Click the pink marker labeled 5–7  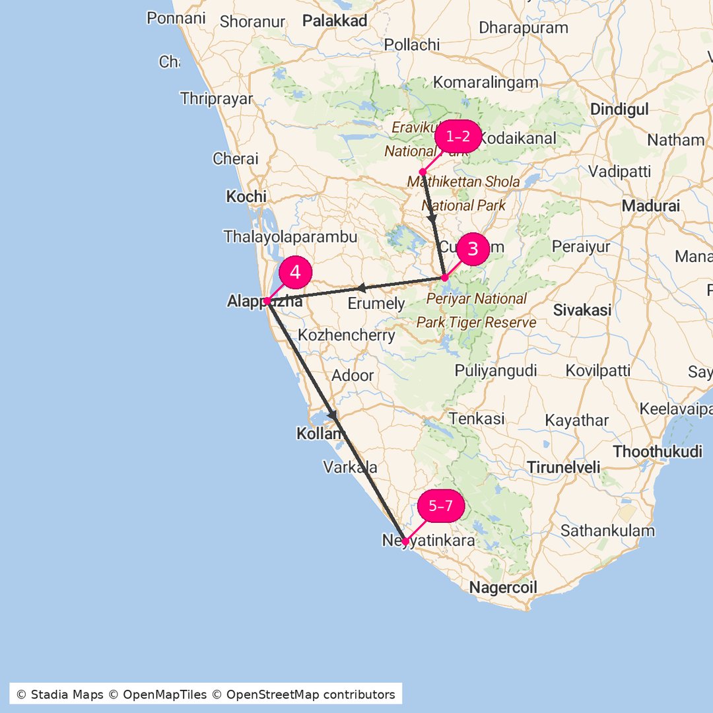click(x=440, y=506)
